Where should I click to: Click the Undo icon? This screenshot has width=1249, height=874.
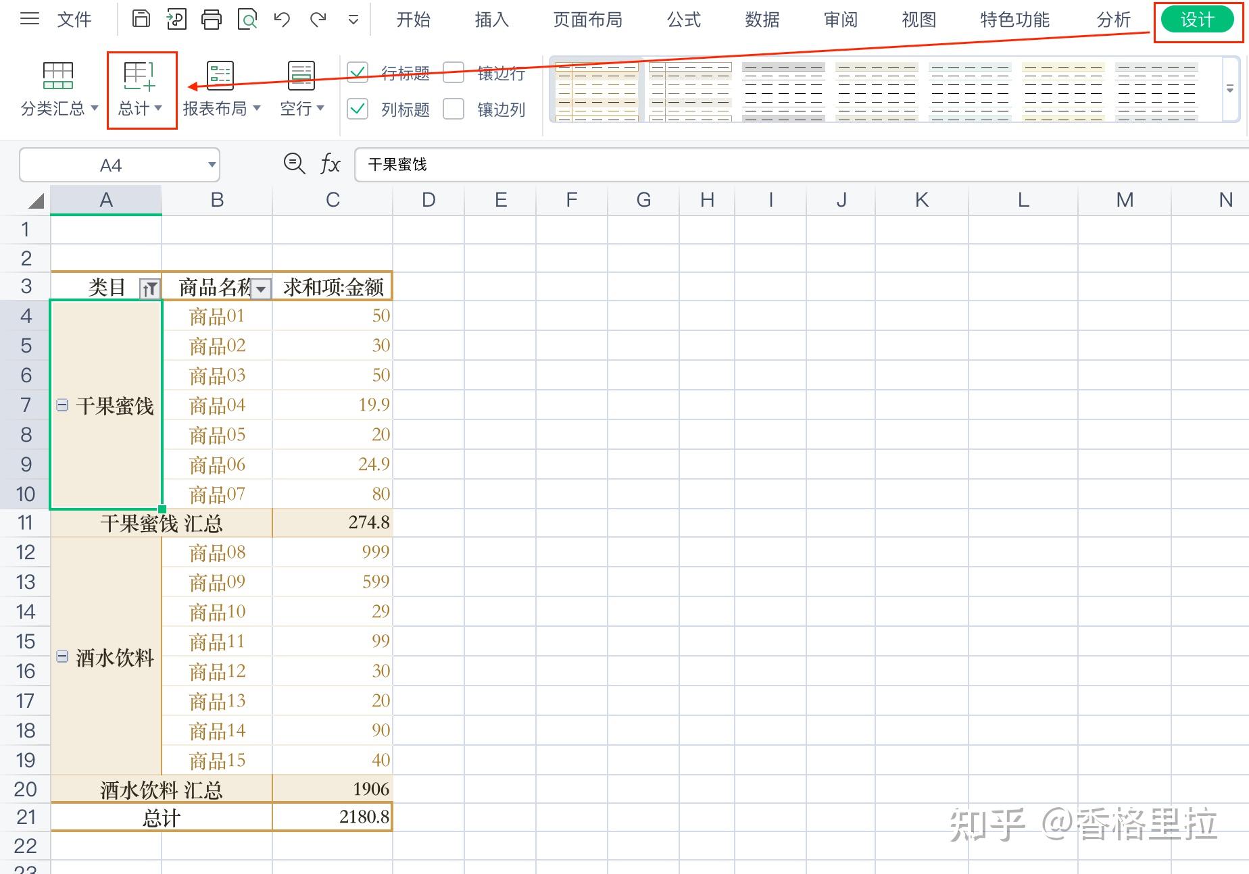tap(282, 20)
